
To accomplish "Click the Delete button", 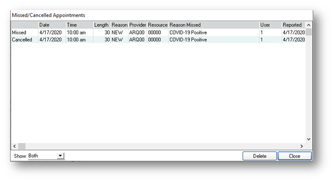I will coord(260,156).
